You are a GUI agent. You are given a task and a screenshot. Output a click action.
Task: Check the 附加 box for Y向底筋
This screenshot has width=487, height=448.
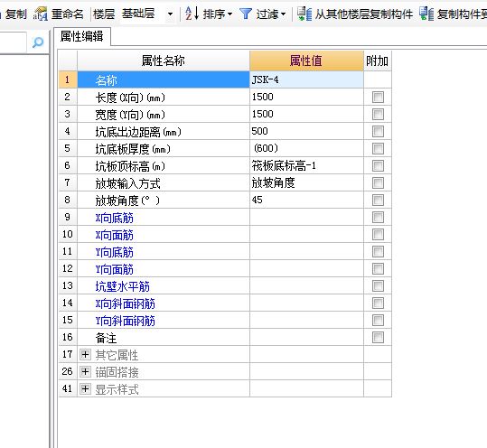coord(378,251)
